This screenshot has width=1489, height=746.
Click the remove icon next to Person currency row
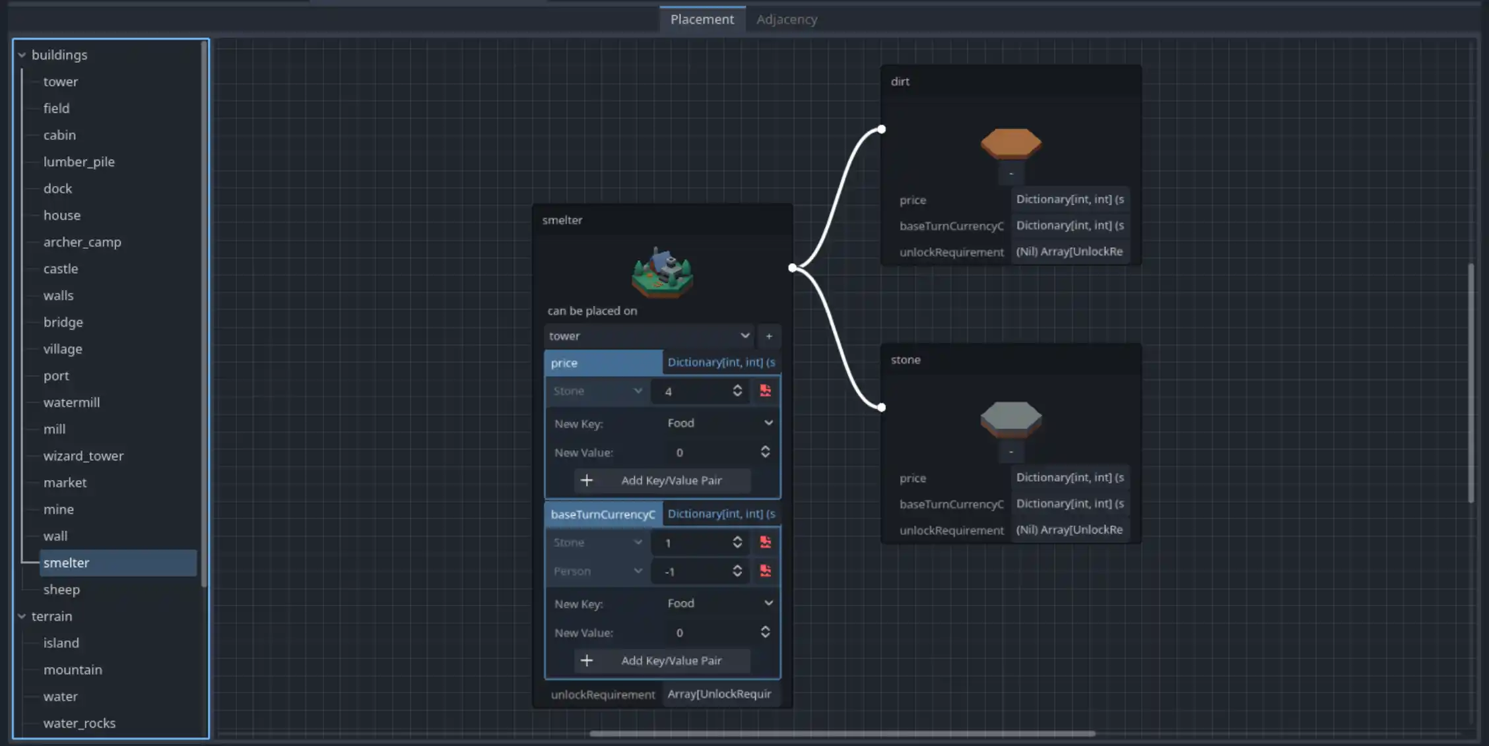click(x=765, y=571)
